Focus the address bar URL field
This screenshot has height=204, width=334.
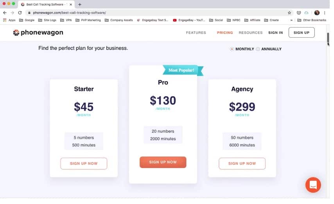(x=156, y=12)
